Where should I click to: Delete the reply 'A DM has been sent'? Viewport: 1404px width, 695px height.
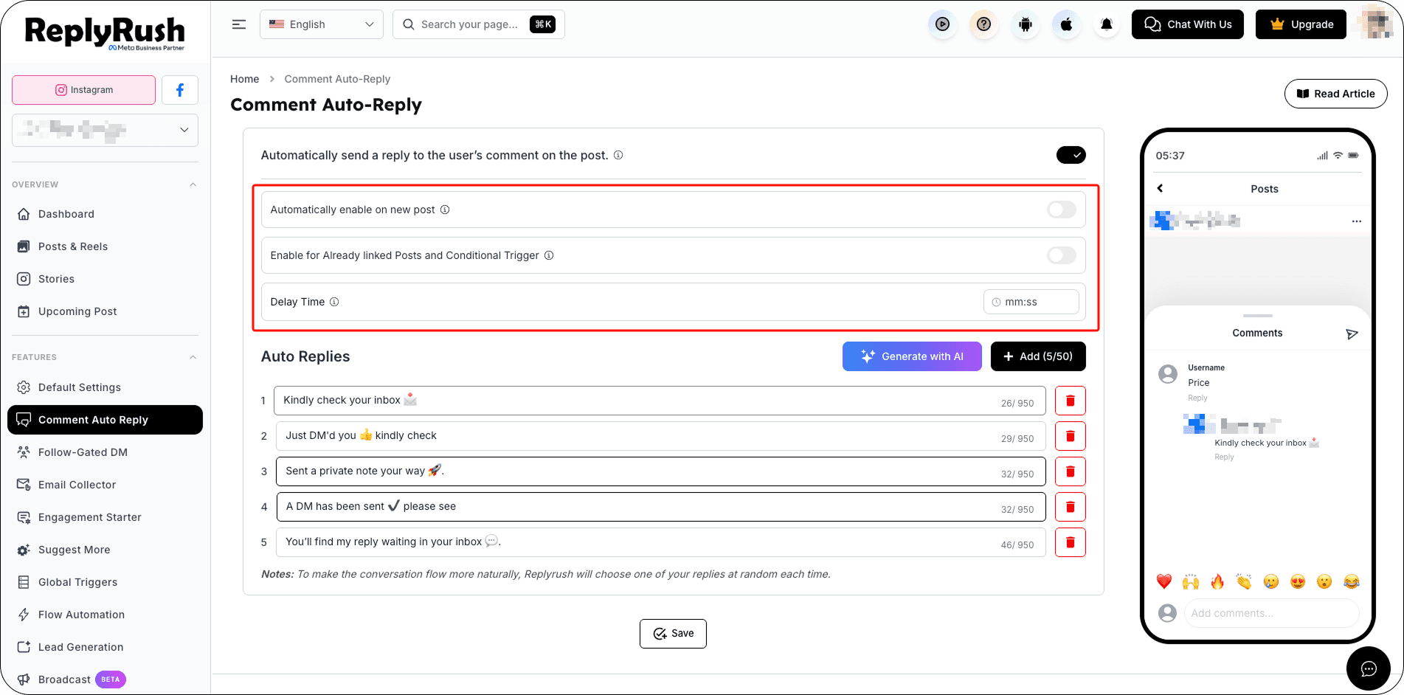click(x=1070, y=507)
